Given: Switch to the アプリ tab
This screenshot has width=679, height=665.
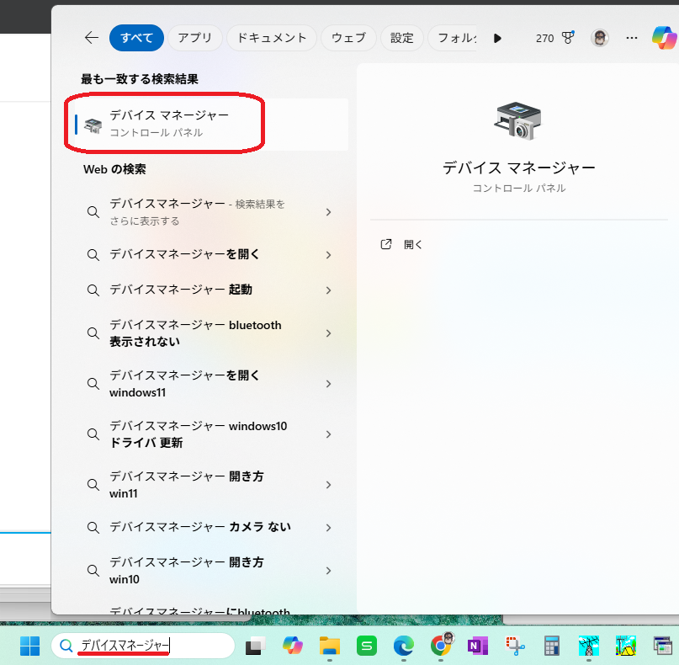Looking at the screenshot, I should click(195, 38).
